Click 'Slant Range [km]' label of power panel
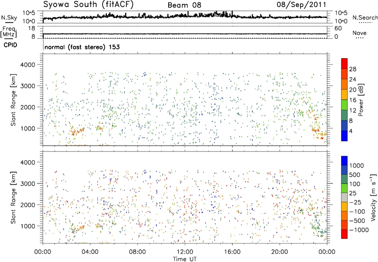This screenshot has height=262, width=378. tap(13, 100)
